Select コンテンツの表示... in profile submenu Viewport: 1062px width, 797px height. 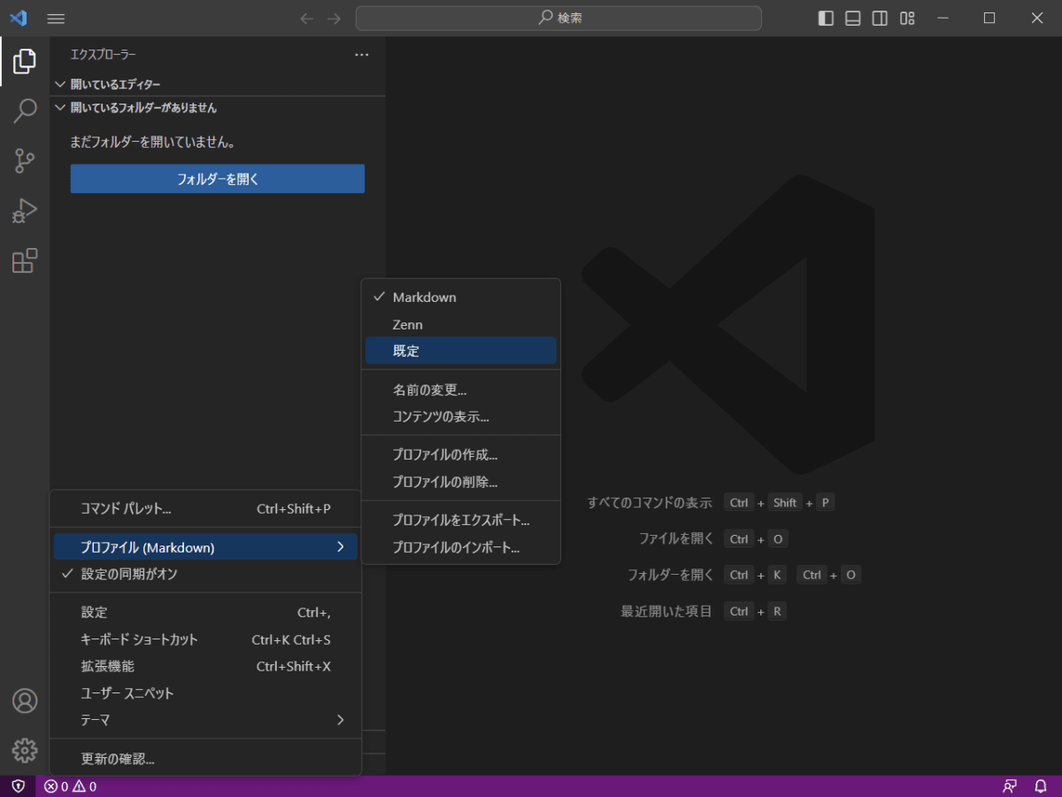[x=461, y=416]
